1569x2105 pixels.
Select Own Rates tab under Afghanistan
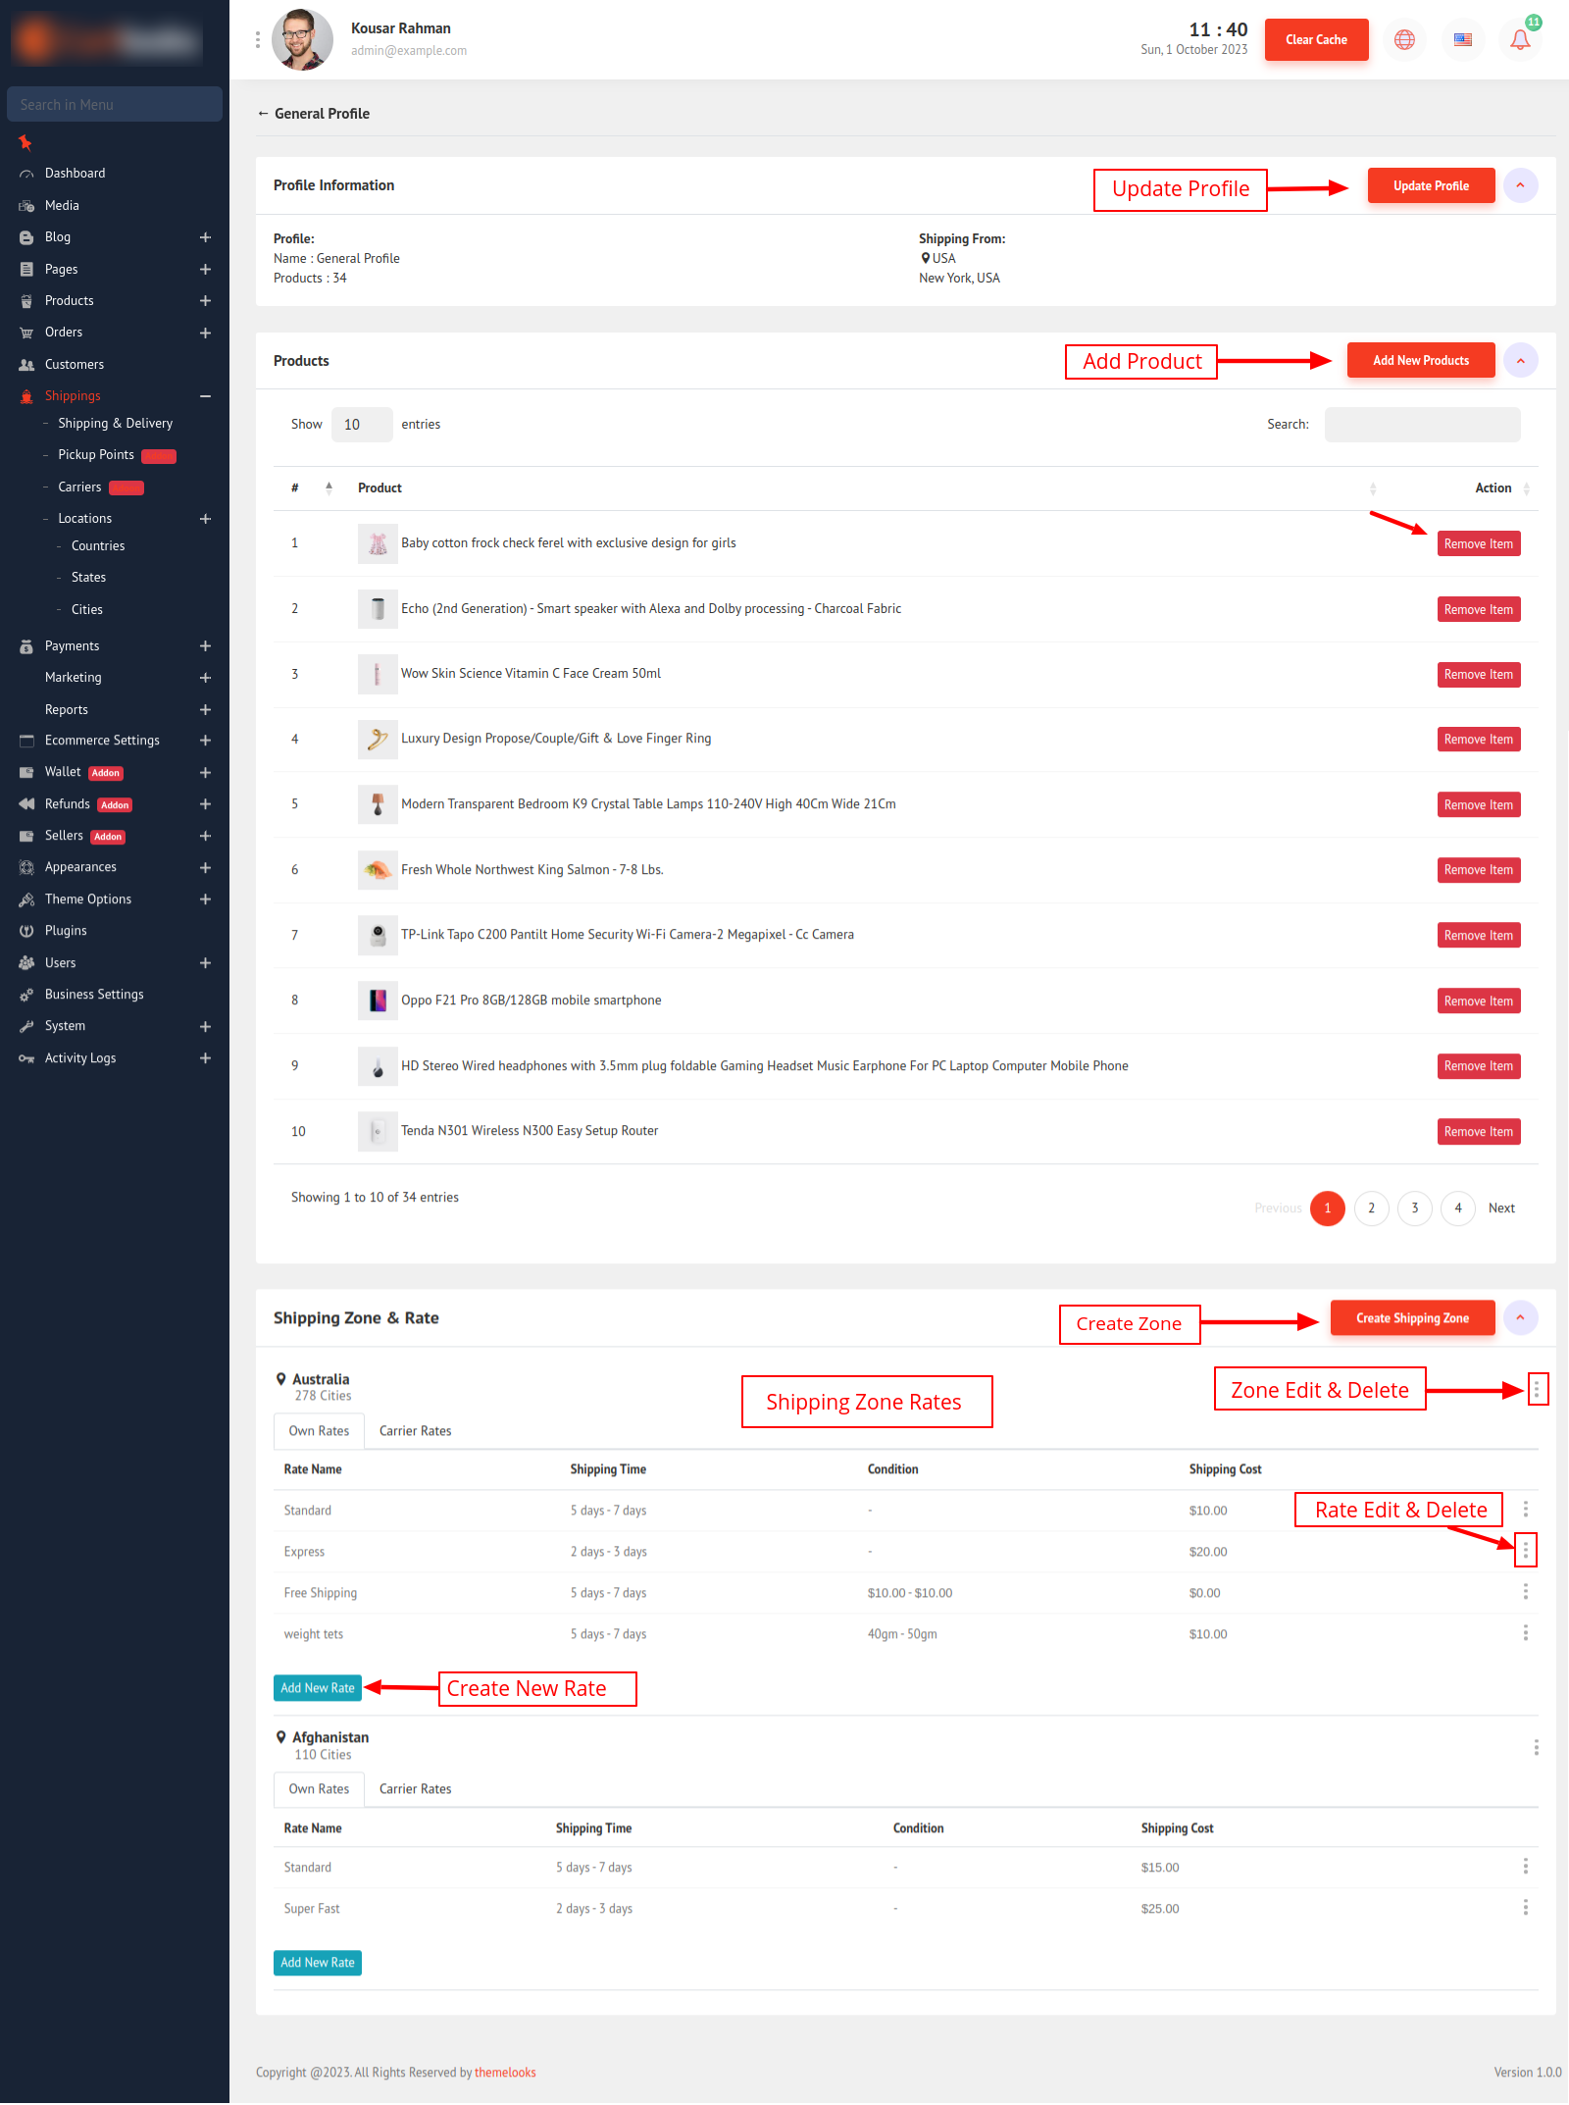[x=319, y=1789]
